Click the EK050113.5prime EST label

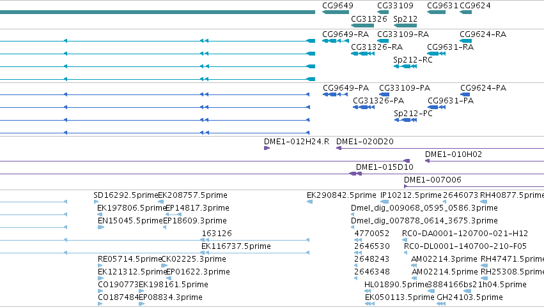400,297
